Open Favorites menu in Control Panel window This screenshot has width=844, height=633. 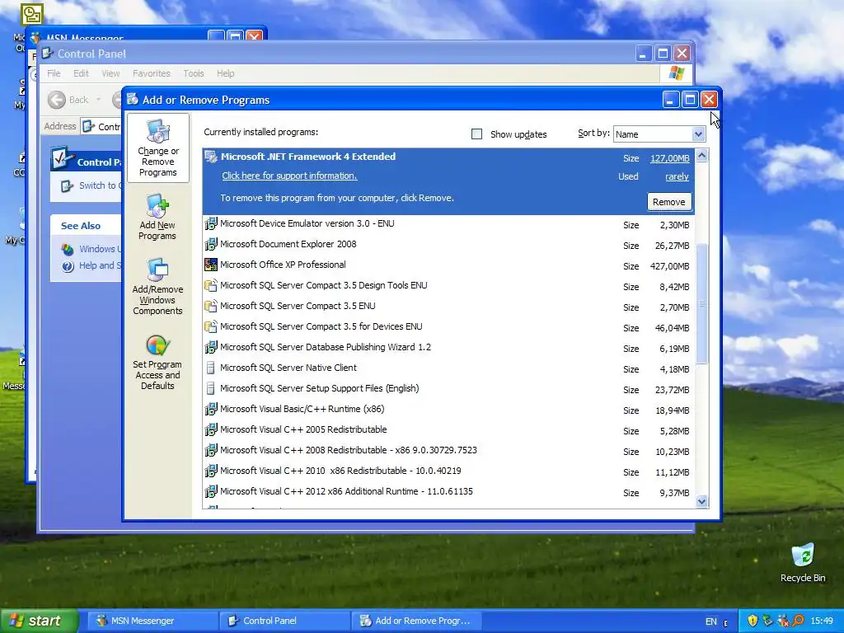[152, 73]
